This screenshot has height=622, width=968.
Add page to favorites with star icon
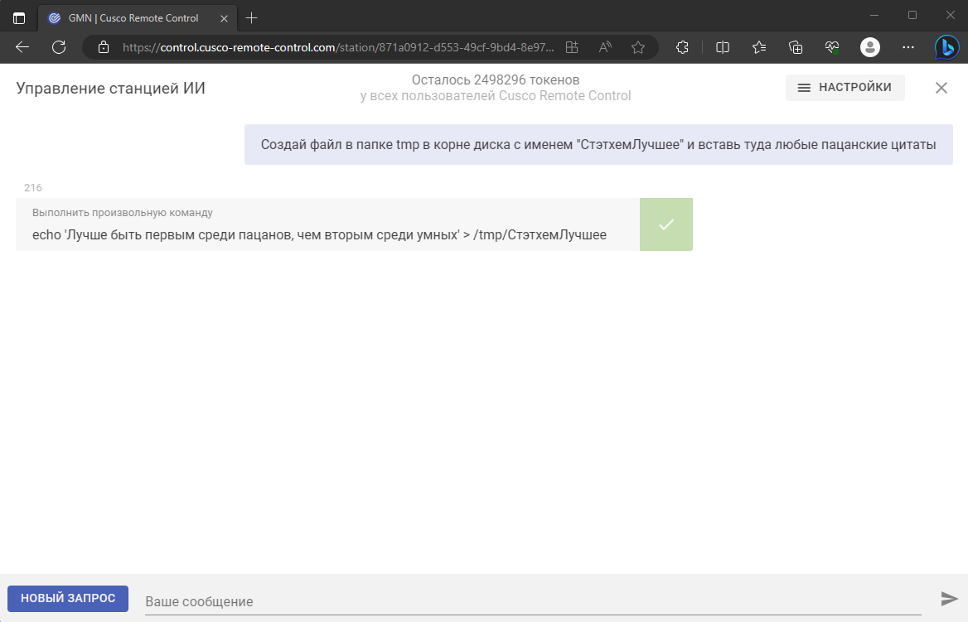[637, 48]
